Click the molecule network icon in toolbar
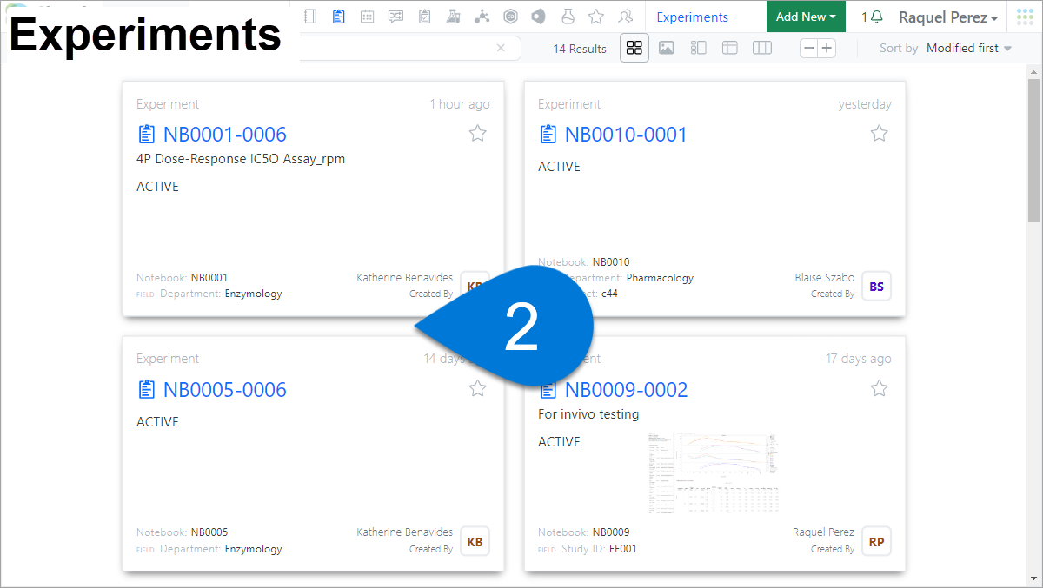This screenshot has height=588, width=1043. pyautogui.click(x=482, y=17)
